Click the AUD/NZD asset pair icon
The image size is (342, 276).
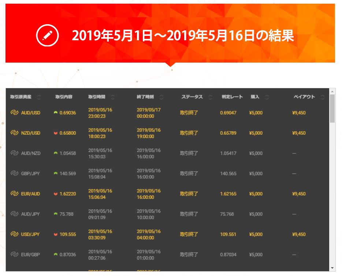pos(14,153)
